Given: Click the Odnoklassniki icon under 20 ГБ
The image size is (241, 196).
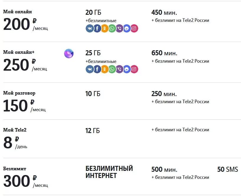Looking at the screenshot, I should point(105,29).
